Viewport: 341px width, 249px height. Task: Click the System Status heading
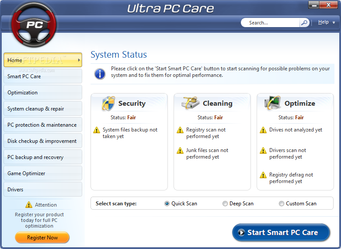(118, 55)
